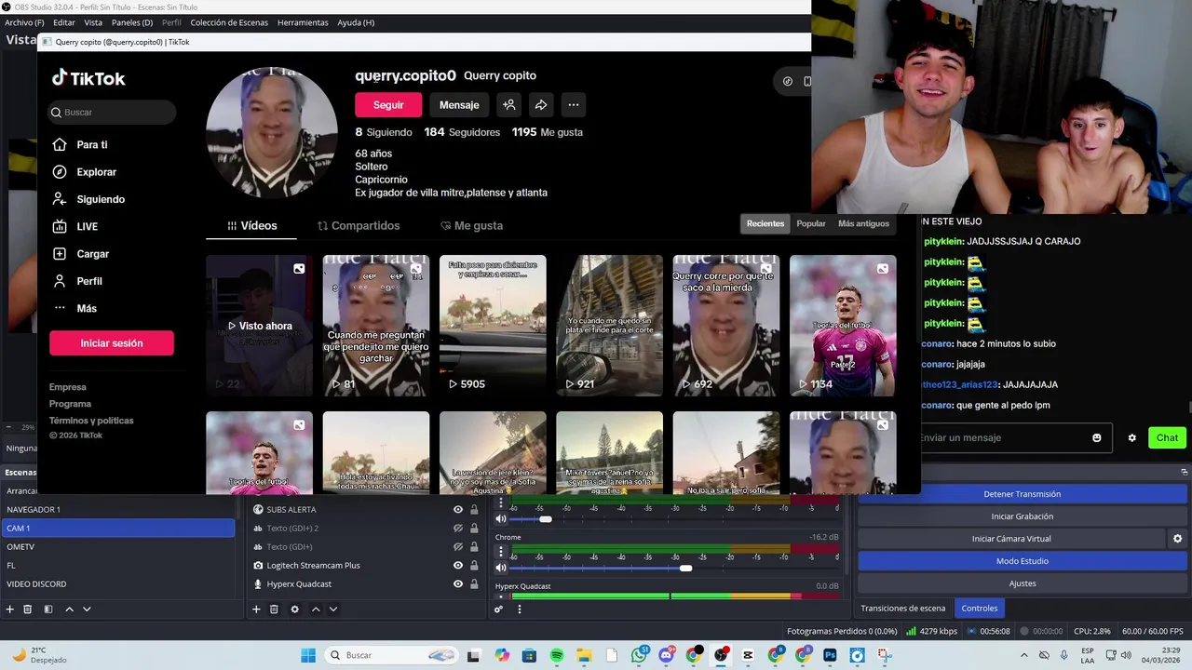Sort videos by Más antiguos

(x=863, y=223)
